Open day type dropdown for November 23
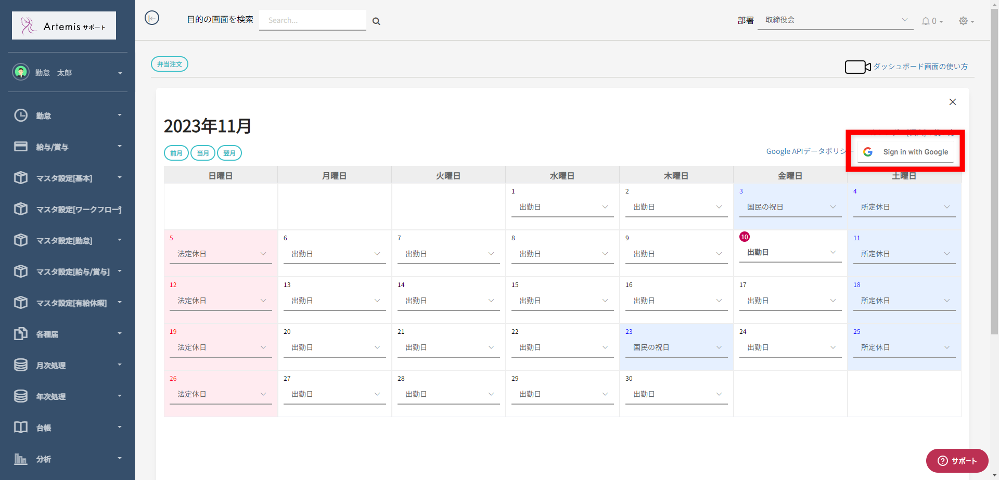The width and height of the screenshot is (999, 480). click(x=676, y=347)
